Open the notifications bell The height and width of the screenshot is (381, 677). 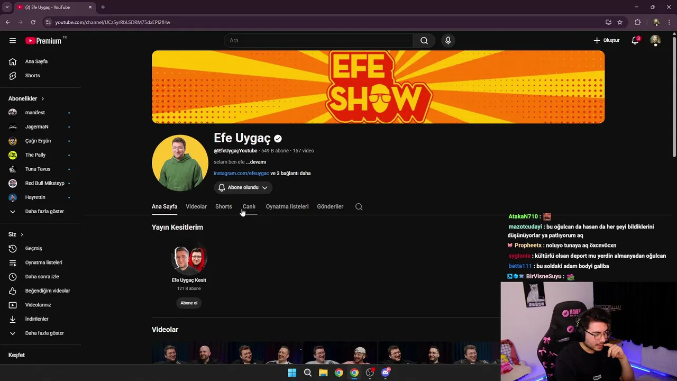(x=635, y=41)
